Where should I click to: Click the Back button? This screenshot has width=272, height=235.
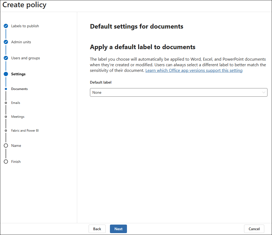coord(97,229)
